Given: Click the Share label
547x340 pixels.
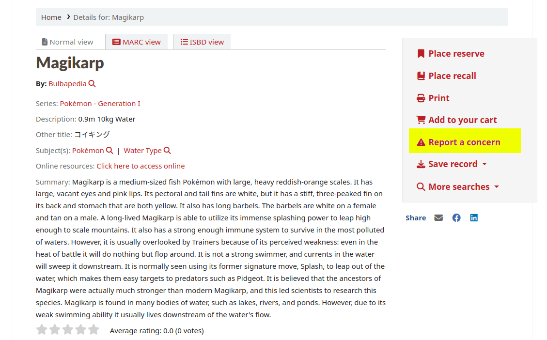Looking at the screenshot, I should (416, 218).
